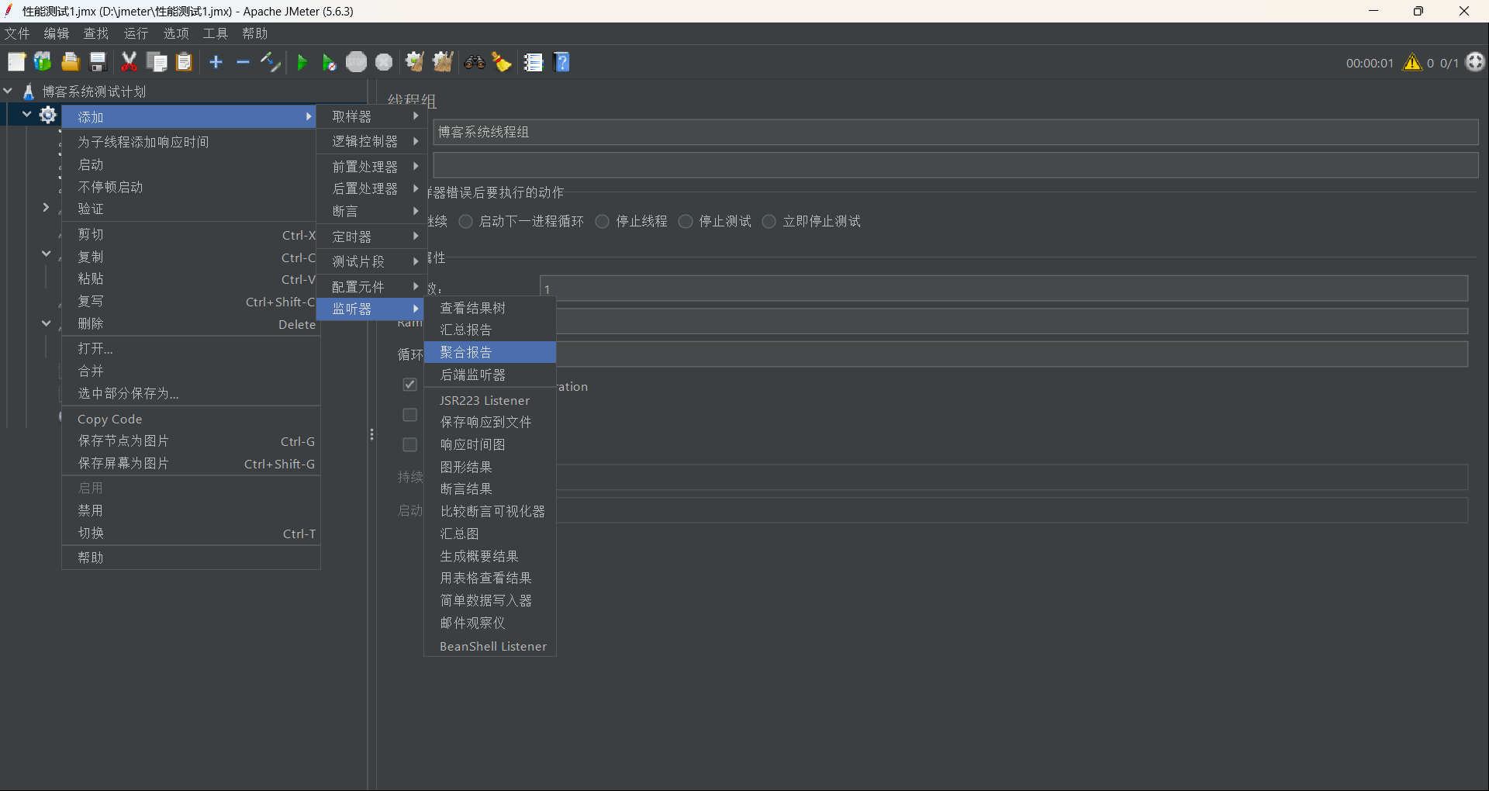1489x791 pixels.
Task: Open the 帮助 menu bar item
Action: pyautogui.click(x=255, y=33)
